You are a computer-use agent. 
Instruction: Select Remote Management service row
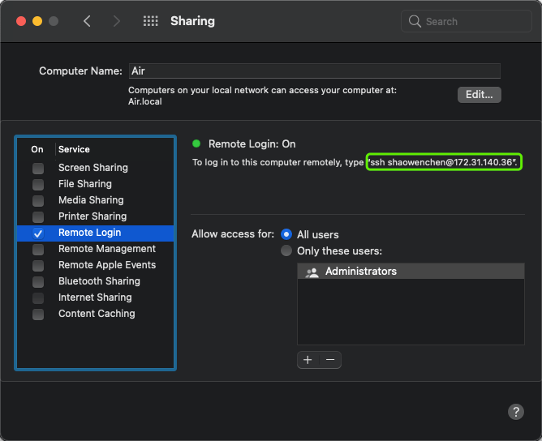pyautogui.click(x=96, y=249)
